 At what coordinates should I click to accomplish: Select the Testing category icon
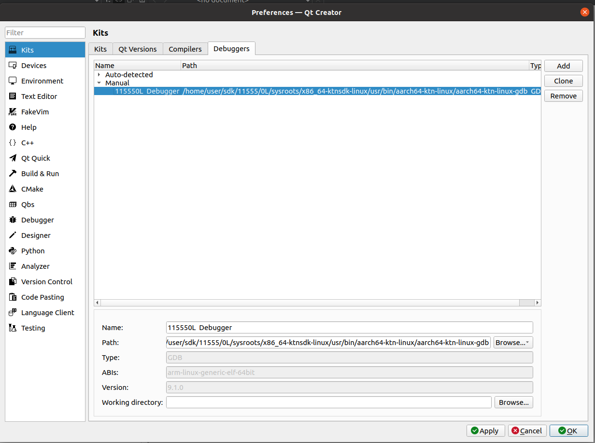coord(13,328)
